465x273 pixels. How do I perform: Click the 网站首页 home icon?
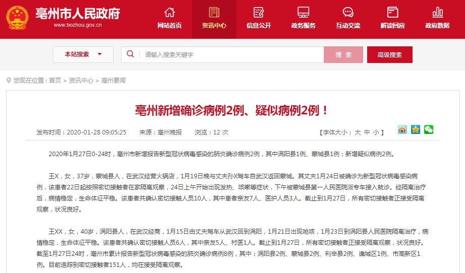click(169, 13)
